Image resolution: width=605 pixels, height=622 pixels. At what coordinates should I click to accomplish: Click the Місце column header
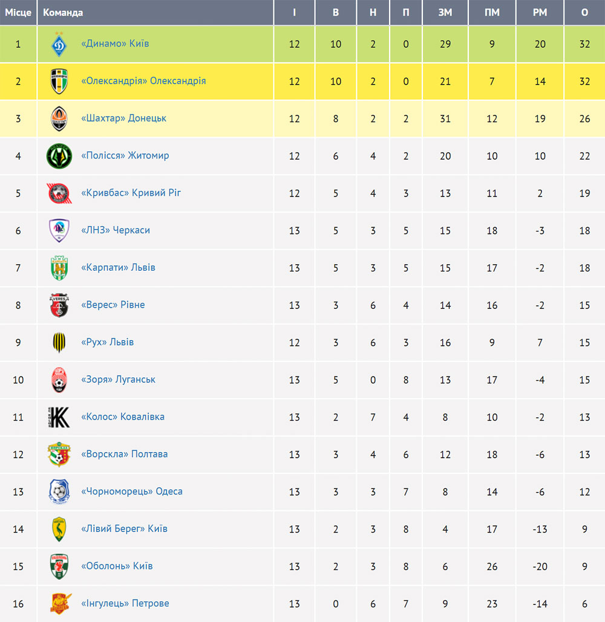18,12
